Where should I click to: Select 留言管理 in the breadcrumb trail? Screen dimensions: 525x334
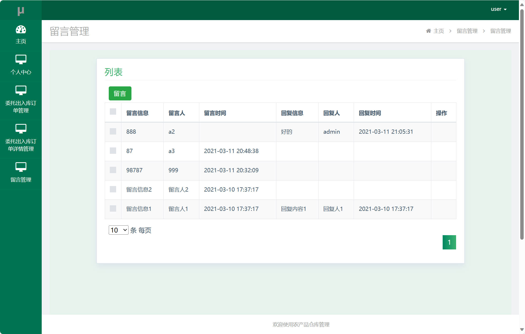pyautogui.click(x=467, y=31)
